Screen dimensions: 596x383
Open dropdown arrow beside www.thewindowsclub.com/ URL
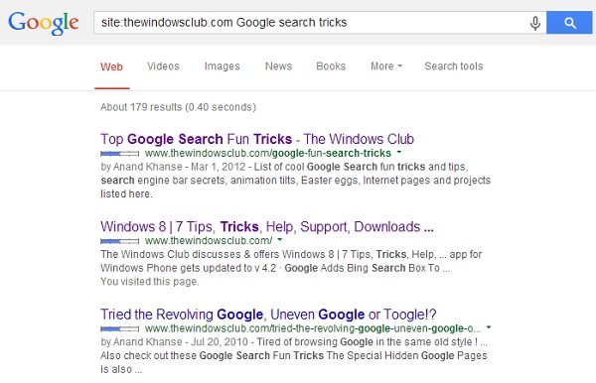280,240
